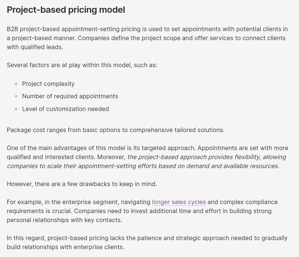Open the 'longer sales cycles' link
Image resolution: width=299 pixels, height=257 pixels.
pos(179,202)
